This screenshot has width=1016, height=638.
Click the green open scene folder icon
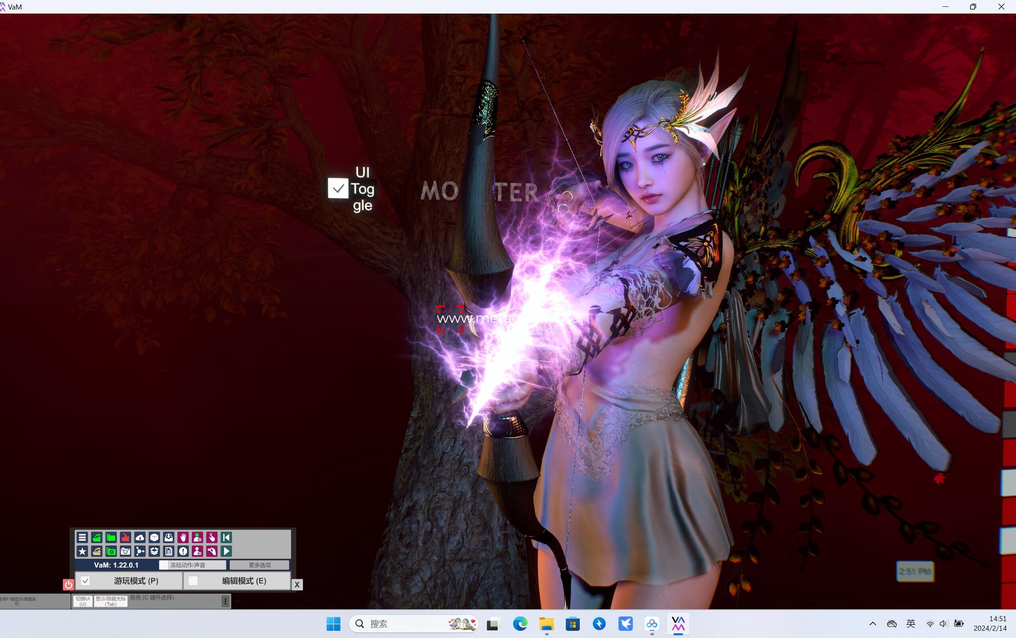click(96, 537)
